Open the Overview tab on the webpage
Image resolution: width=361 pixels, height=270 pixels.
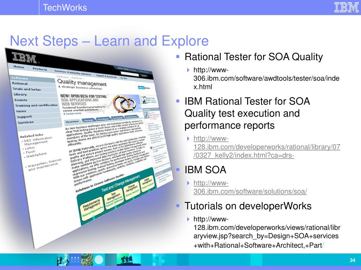click(72, 121)
